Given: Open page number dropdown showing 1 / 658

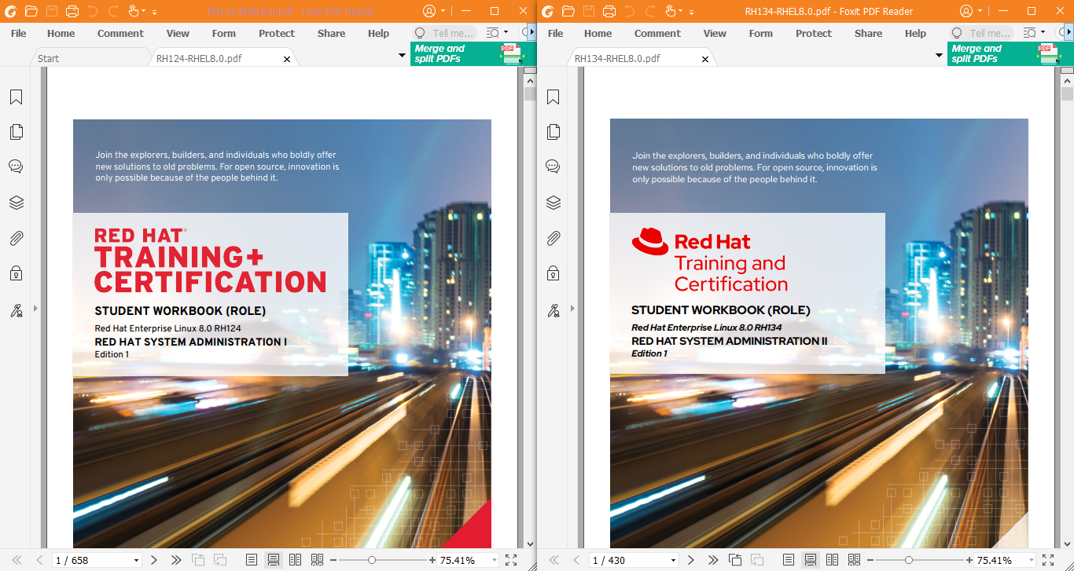Looking at the screenshot, I should [x=136, y=561].
